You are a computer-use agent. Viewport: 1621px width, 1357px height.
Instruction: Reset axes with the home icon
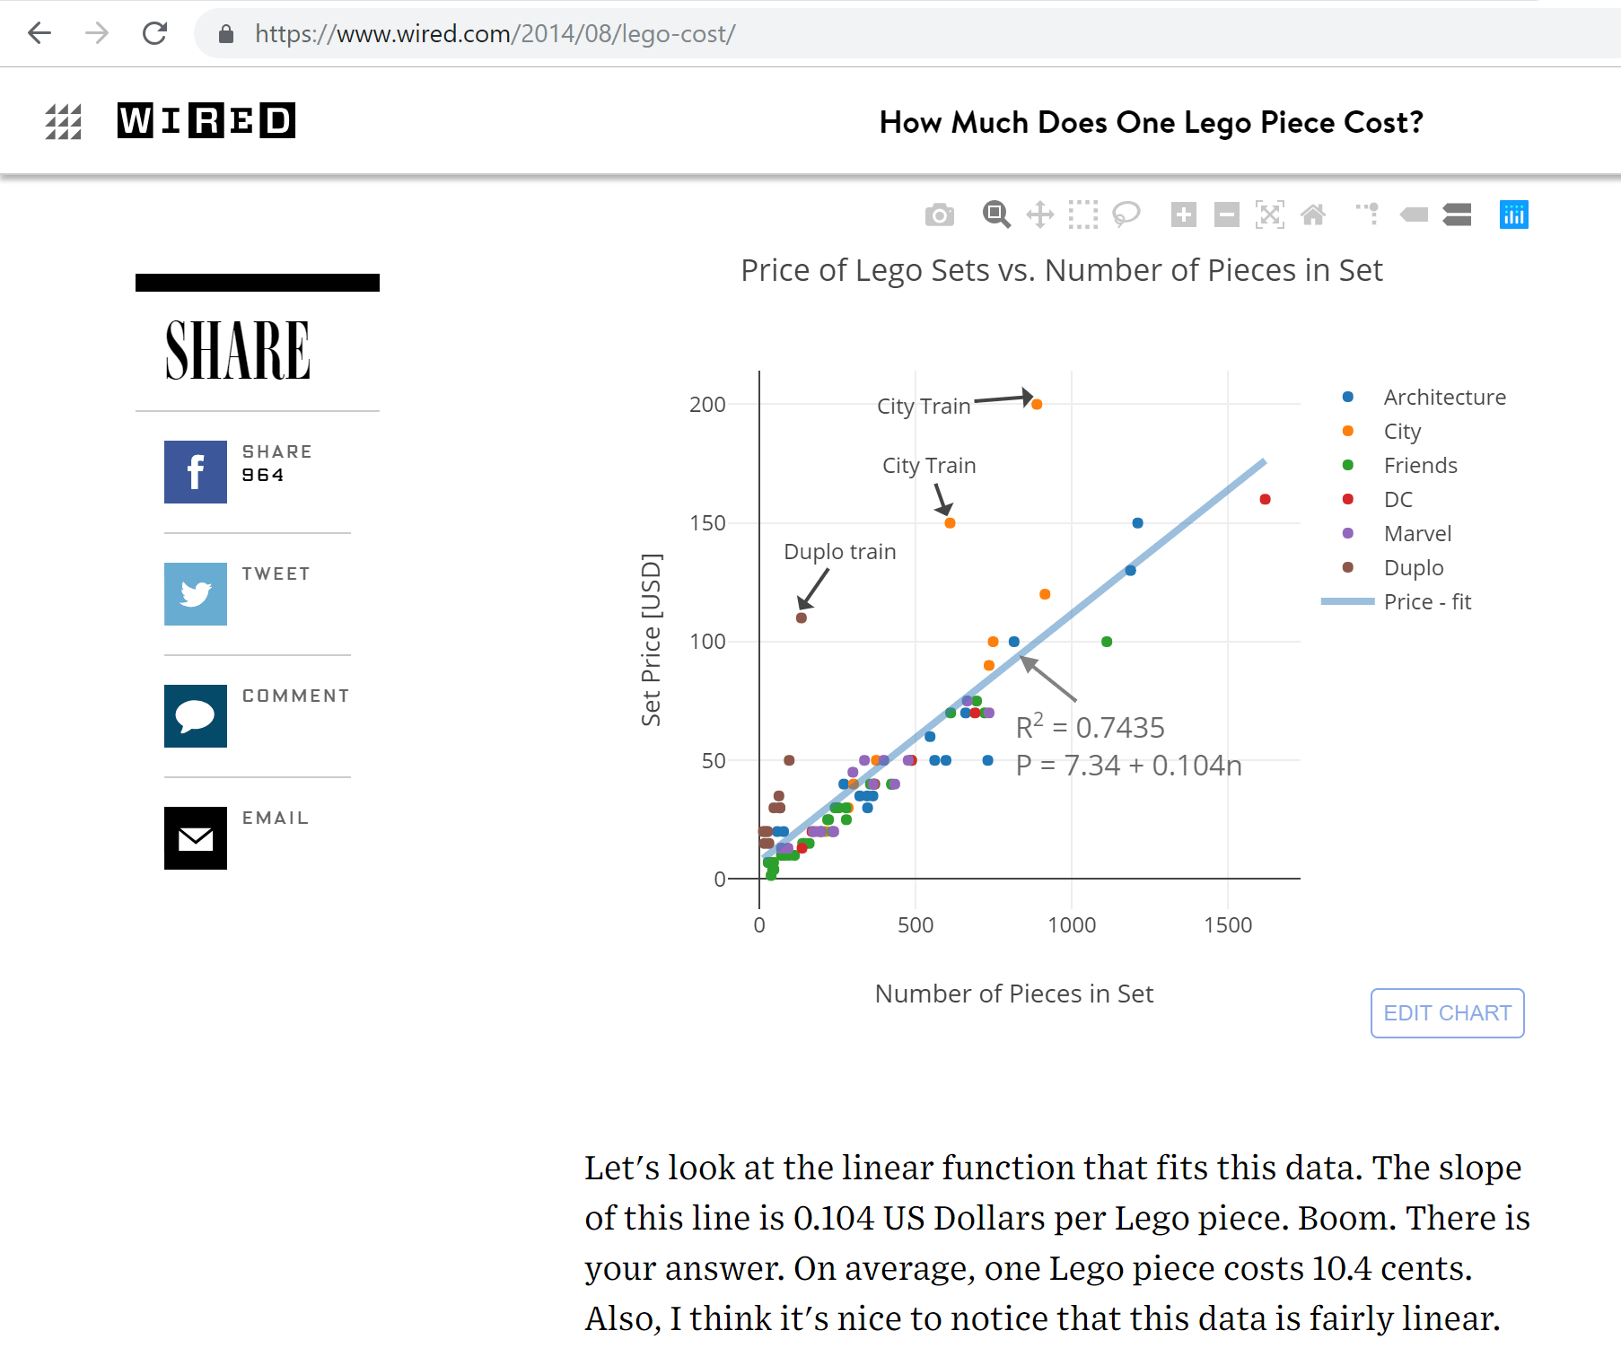(x=1312, y=215)
